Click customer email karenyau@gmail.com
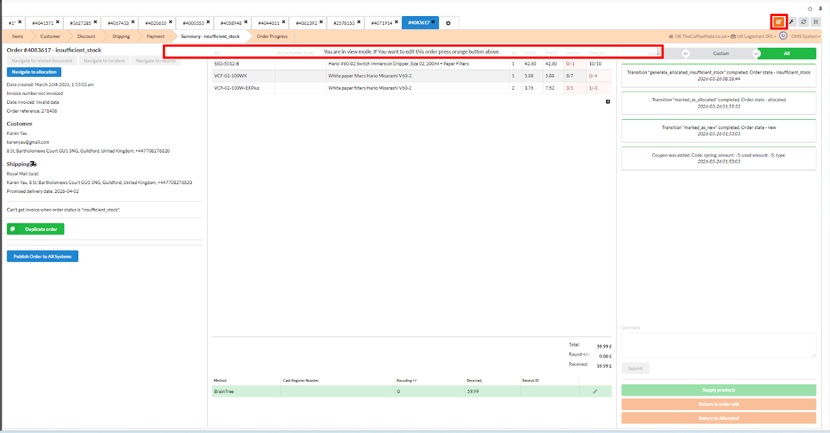The height and width of the screenshot is (433, 830). click(28, 142)
